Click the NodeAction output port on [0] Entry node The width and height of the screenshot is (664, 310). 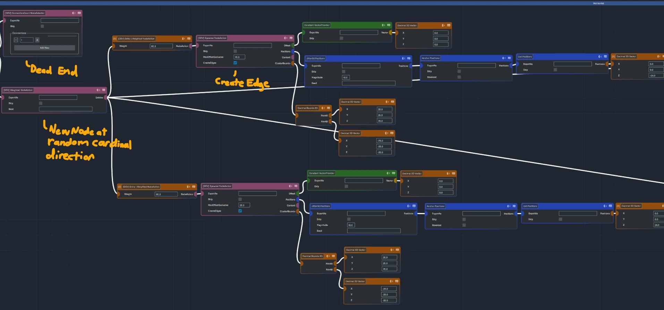[x=190, y=46]
